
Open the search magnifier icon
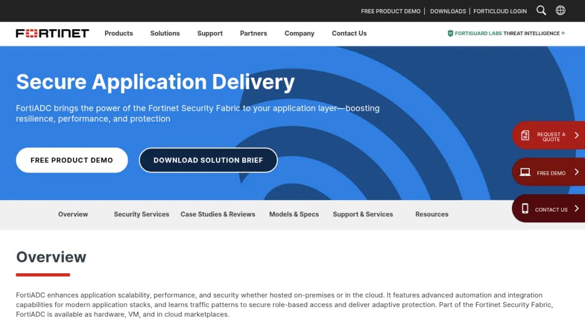click(x=541, y=10)
